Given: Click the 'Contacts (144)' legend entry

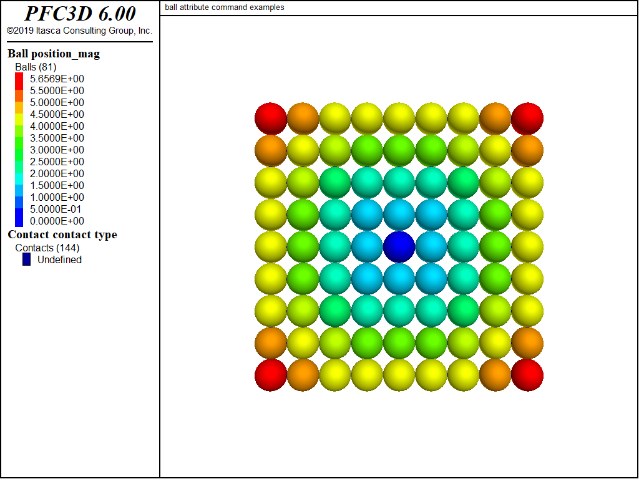Looking at the screenshot, I should coord(47,248).
